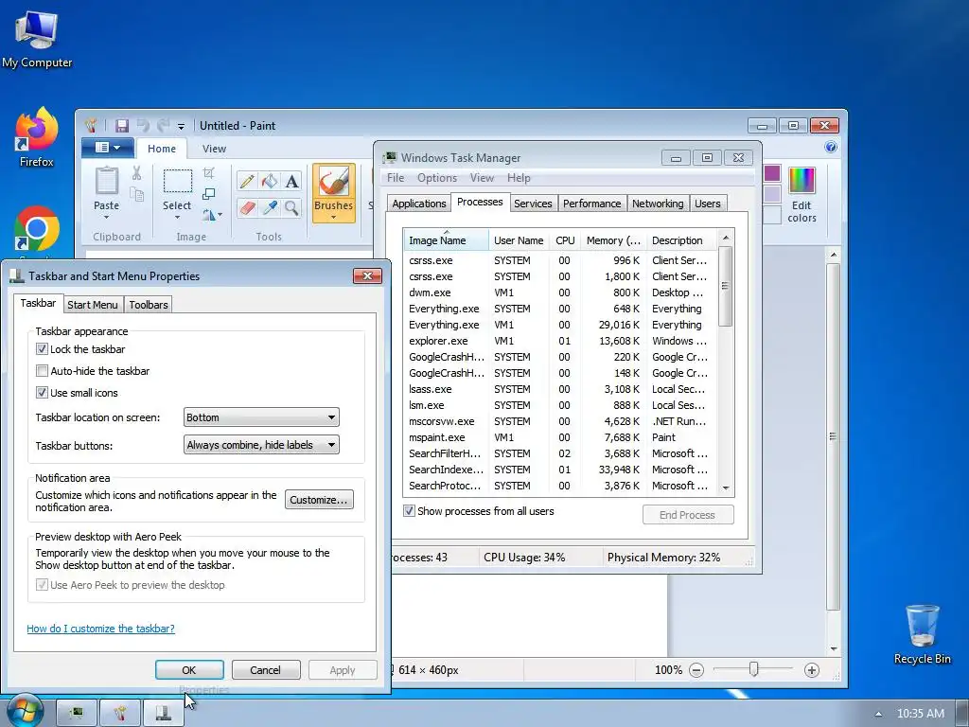Open the Taskbar buttons dropdown
The height and width of the screenshot is (727, 969).
[x=261, y=445]
